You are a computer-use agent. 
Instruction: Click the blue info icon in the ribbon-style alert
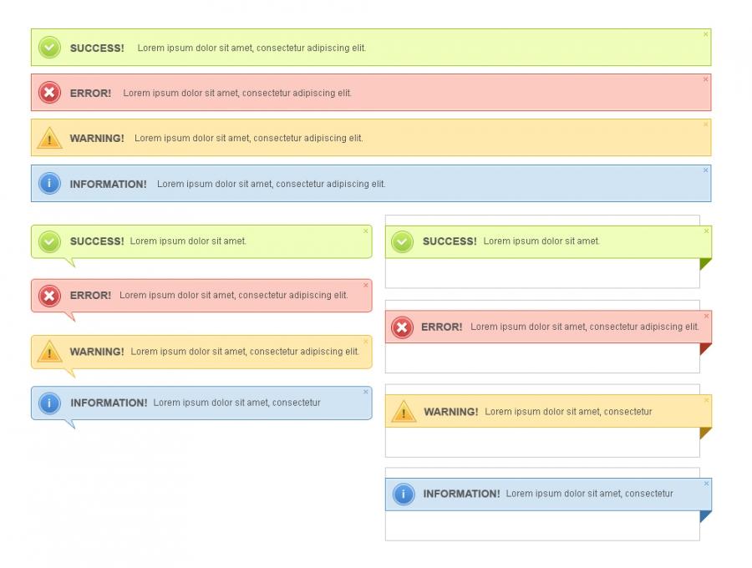point(404,494)
